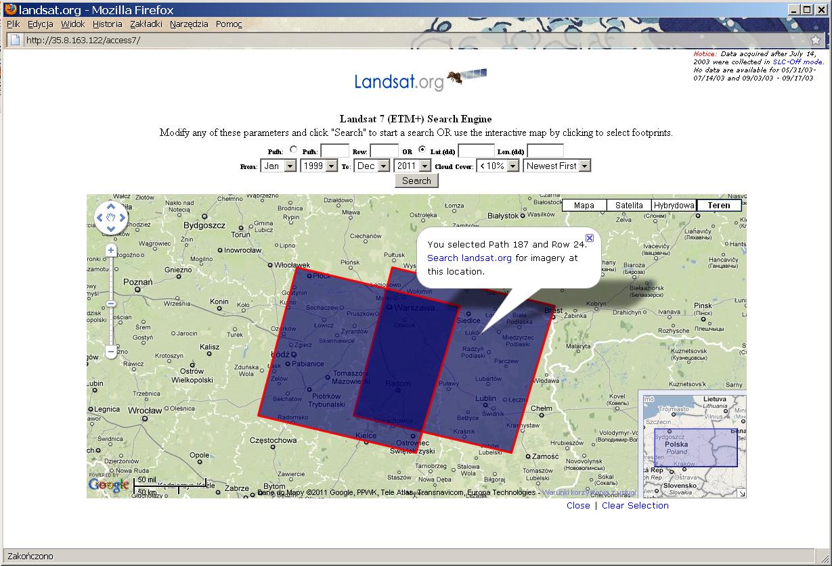Click the Poznań label on the map

point(137,282)
